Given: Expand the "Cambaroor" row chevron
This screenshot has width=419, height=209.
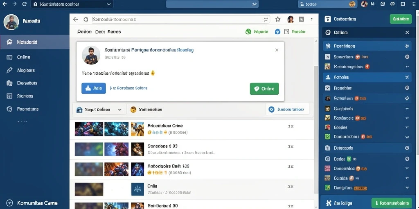Looking at the screenshot, I should point(407,118).
